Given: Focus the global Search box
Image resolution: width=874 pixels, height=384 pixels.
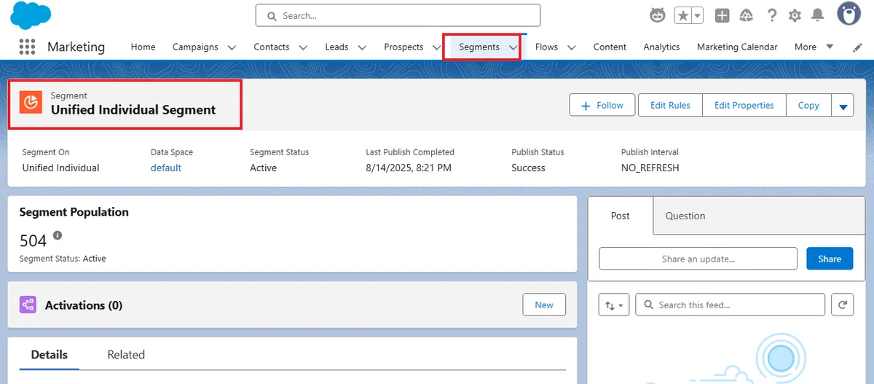Looking at the screenshot, I should click(x=398, y=15).
